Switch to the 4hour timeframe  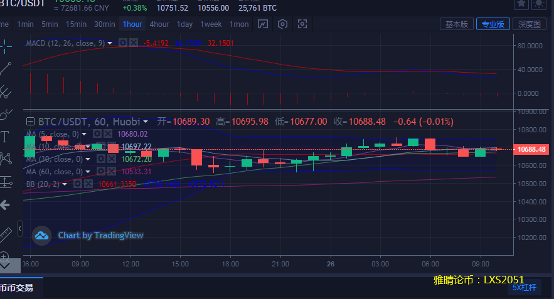(159, 24)
